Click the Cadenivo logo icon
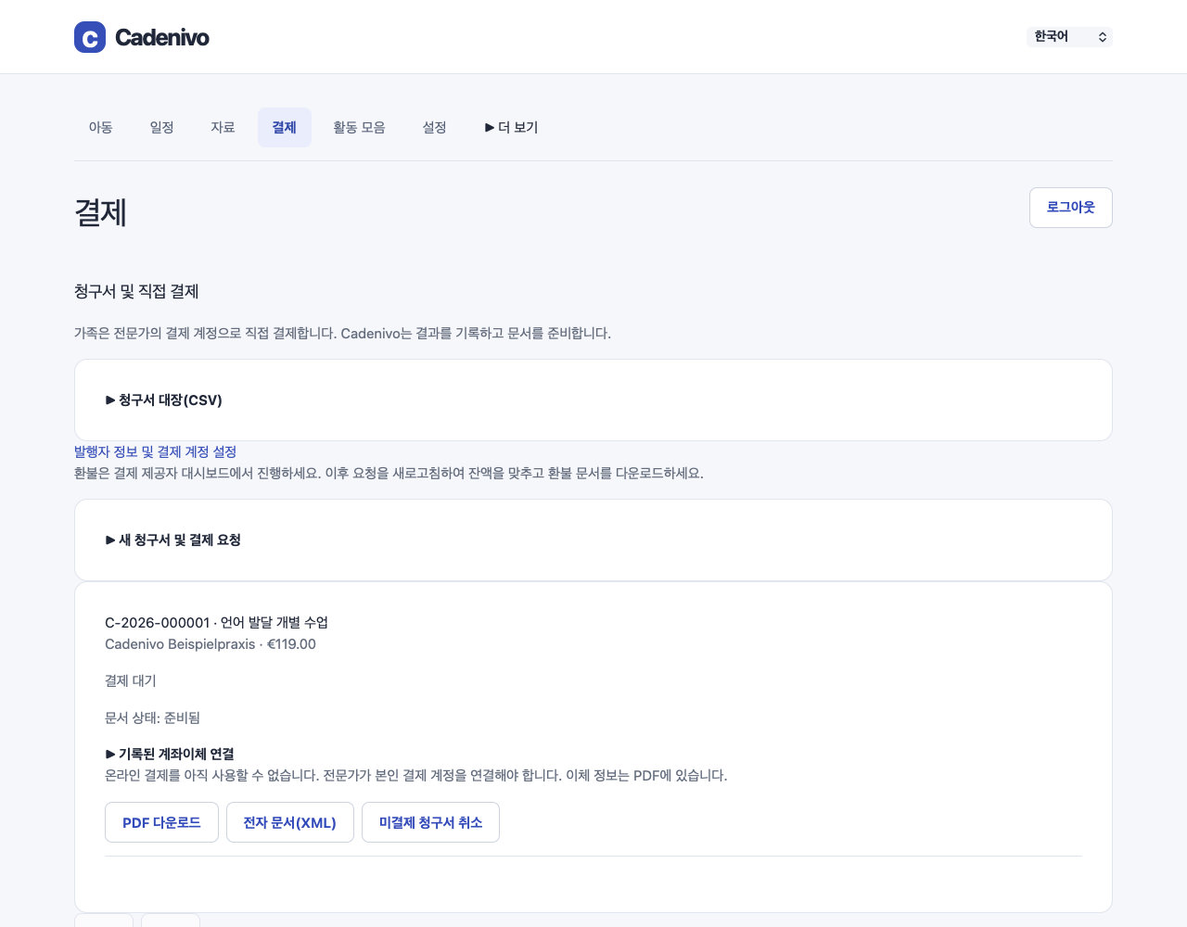The height and width of the screenshot is (927, 1187). pyautogui.click(x=90, y=37)
